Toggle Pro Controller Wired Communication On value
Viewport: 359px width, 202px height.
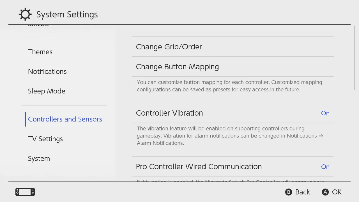325,167
